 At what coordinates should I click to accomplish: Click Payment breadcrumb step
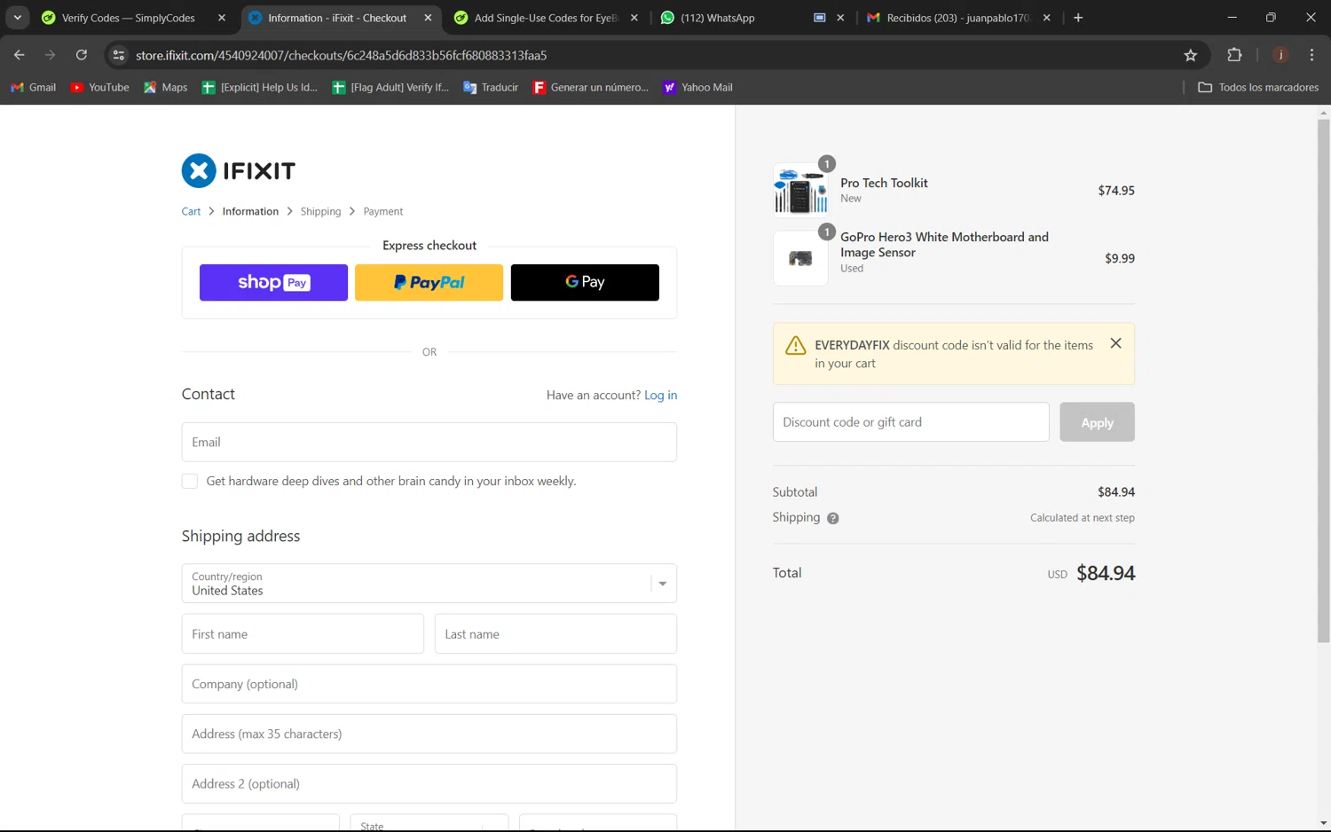click(x=382, y=211)
